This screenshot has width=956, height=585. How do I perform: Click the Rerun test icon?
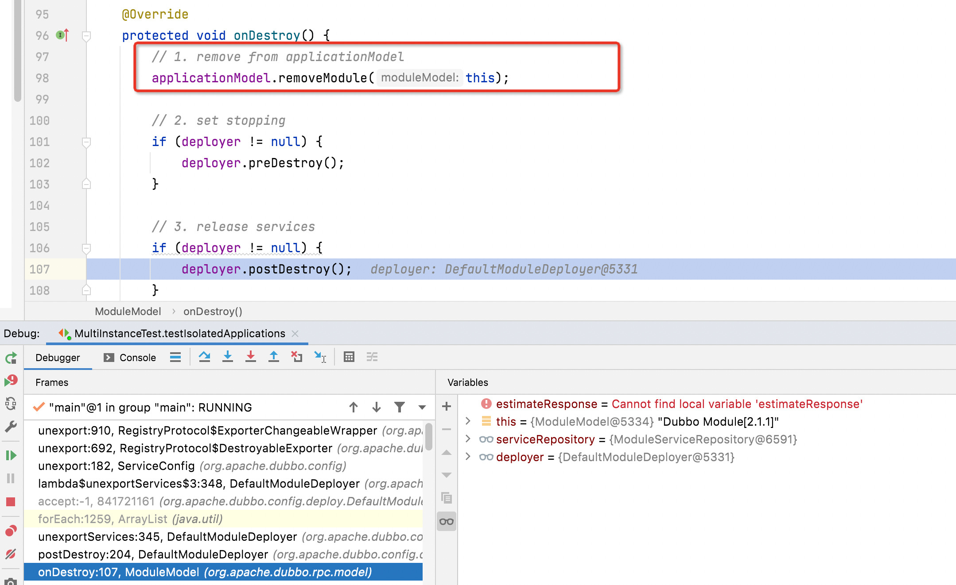11,358
